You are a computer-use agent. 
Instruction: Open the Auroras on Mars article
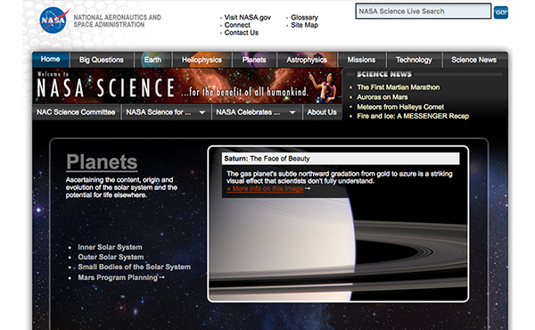pyautogui.click(x=383, y=97)
